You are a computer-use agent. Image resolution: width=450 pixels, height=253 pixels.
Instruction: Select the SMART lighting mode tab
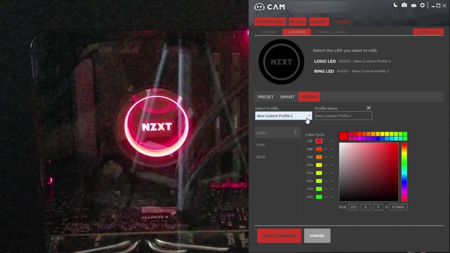point(287,97)
